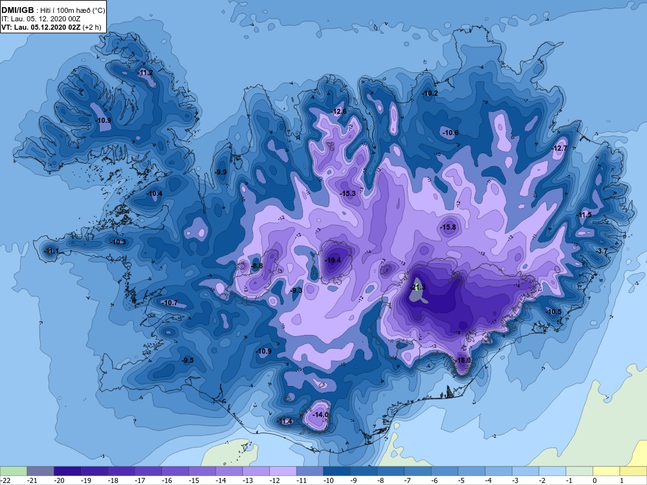Select the -6 legend color swatch
647x485 pixels.
[445, 471]
